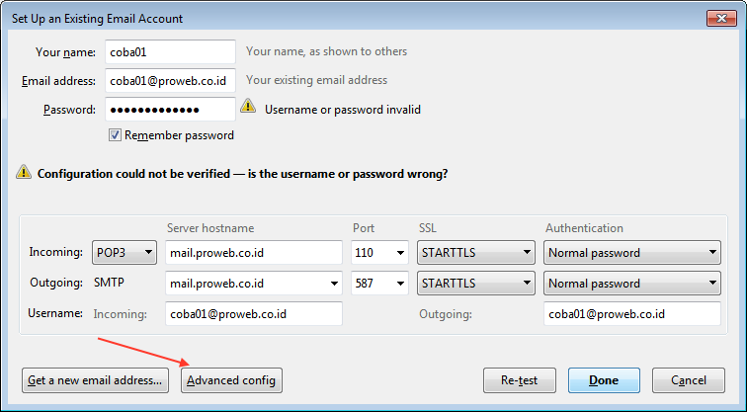Focus the Password input field
Screen dimensions: 747x412
click(x=170, y=110)
